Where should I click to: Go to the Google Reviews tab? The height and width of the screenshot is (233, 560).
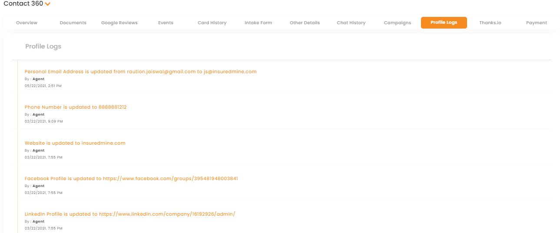(119, 23)
